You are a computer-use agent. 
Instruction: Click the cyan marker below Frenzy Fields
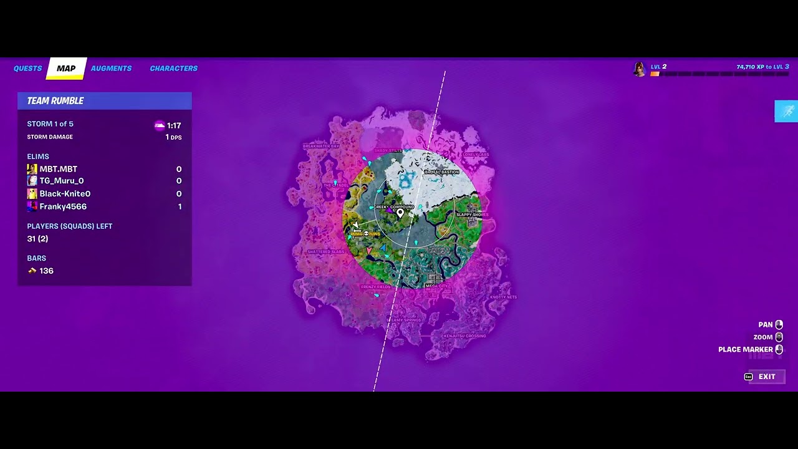[x=377, y=296]
